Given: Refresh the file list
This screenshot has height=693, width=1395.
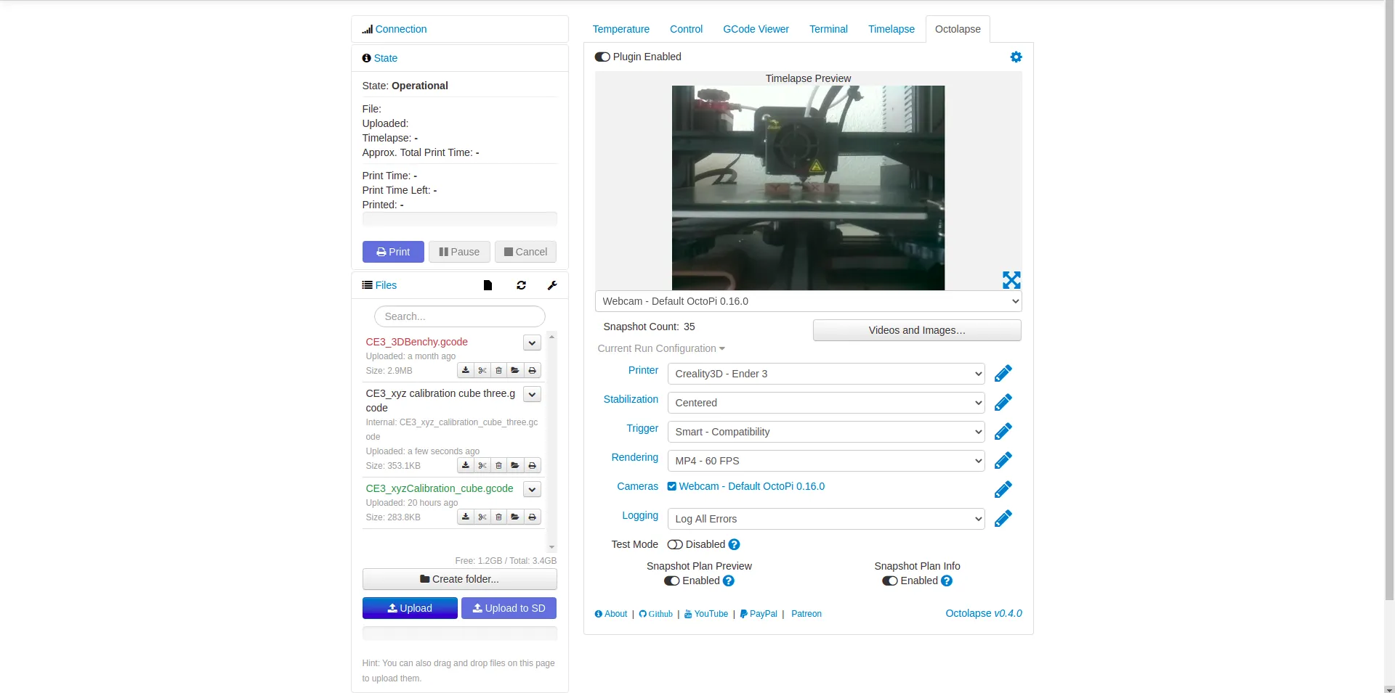Looking at the screenshot, I should tap(521, 285).
